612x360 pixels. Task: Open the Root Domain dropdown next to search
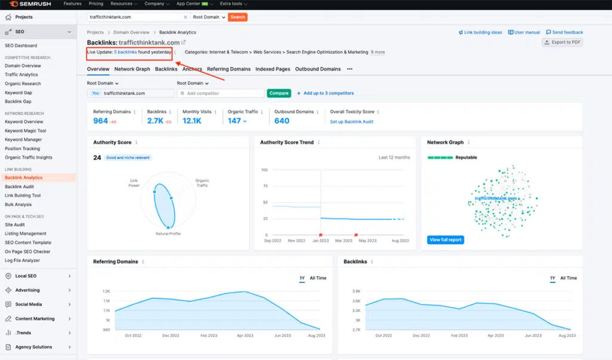(208, 17)
